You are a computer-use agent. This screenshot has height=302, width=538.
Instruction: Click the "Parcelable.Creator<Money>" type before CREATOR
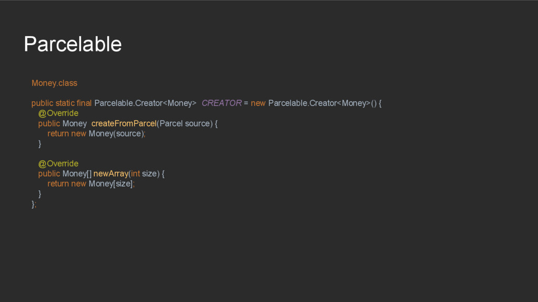click(145, 103)
